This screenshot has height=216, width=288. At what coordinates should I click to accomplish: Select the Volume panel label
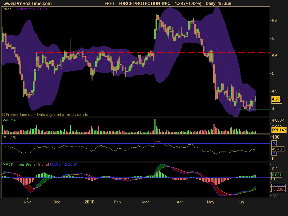[x=9, y=120]
